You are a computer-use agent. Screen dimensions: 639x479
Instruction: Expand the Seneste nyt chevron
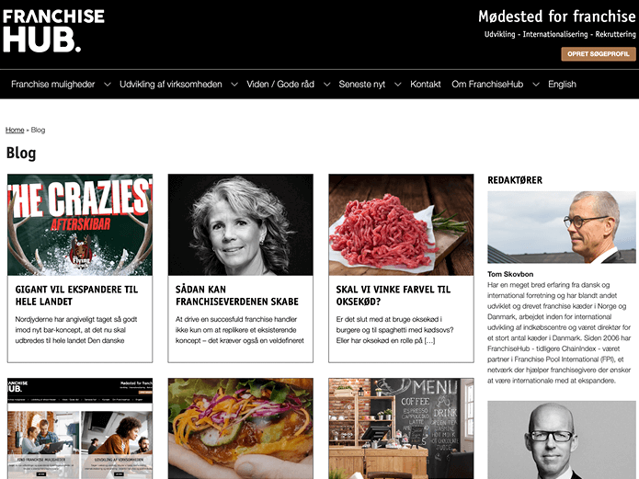click(x=398, y=85)
